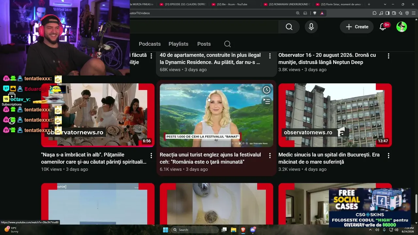Click the CSG Skins 'Free Social Cases' banner
Viewport: 418px width, 235px height.
click(x=370, y=208)
